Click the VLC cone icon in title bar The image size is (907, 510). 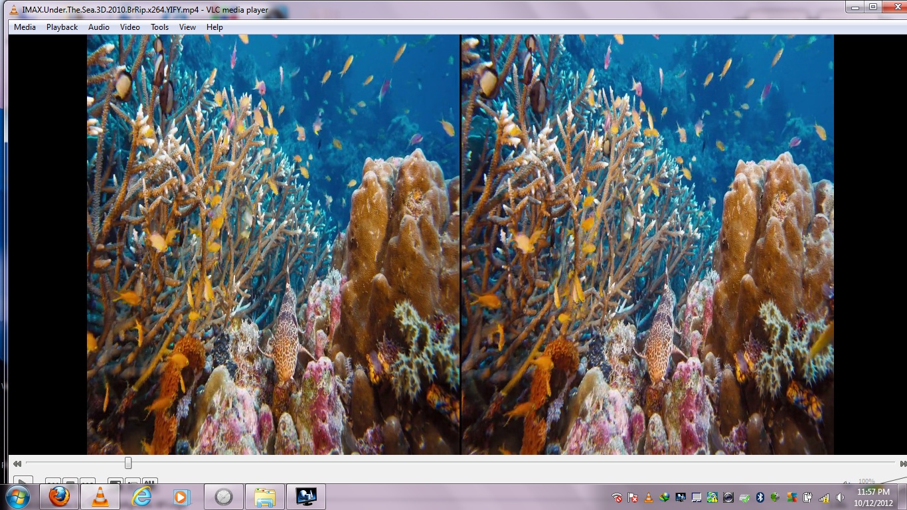14,9
